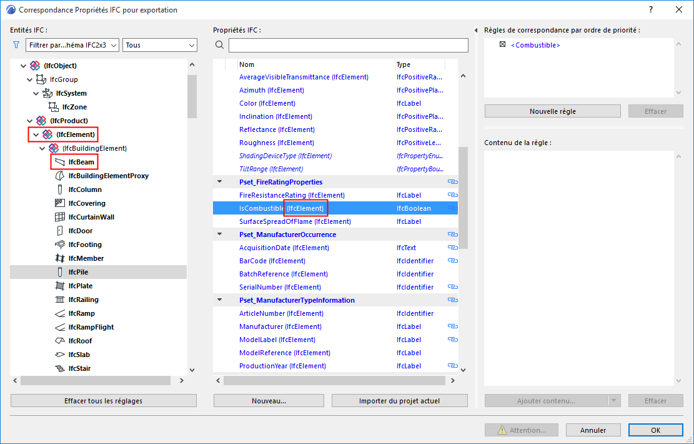Click the IfcMember icon
Screen dimensions: 694x444
click(x=60, y=258)
